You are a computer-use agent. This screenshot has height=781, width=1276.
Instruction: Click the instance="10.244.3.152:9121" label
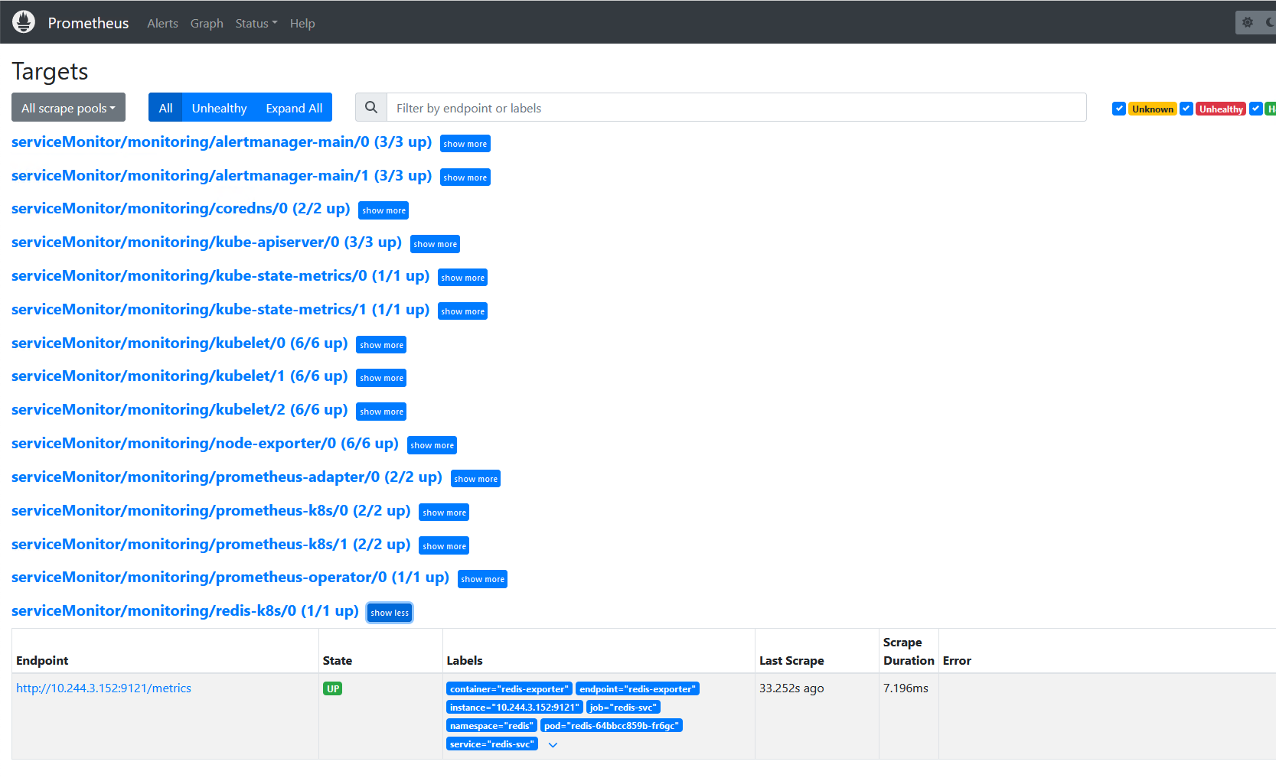click(x=514, y=708)
